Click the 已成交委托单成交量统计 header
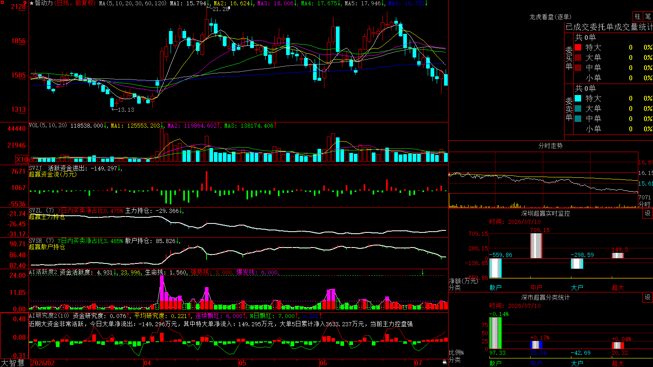The image size is (653, 367). click(609, 27)
